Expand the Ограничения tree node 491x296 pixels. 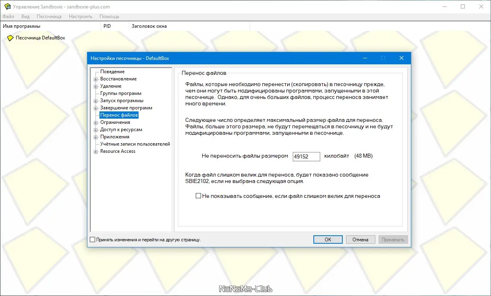[x=96, y=123]
